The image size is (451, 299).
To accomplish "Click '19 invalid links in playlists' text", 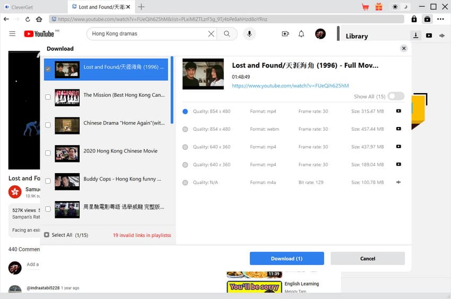I will point(142,235).
